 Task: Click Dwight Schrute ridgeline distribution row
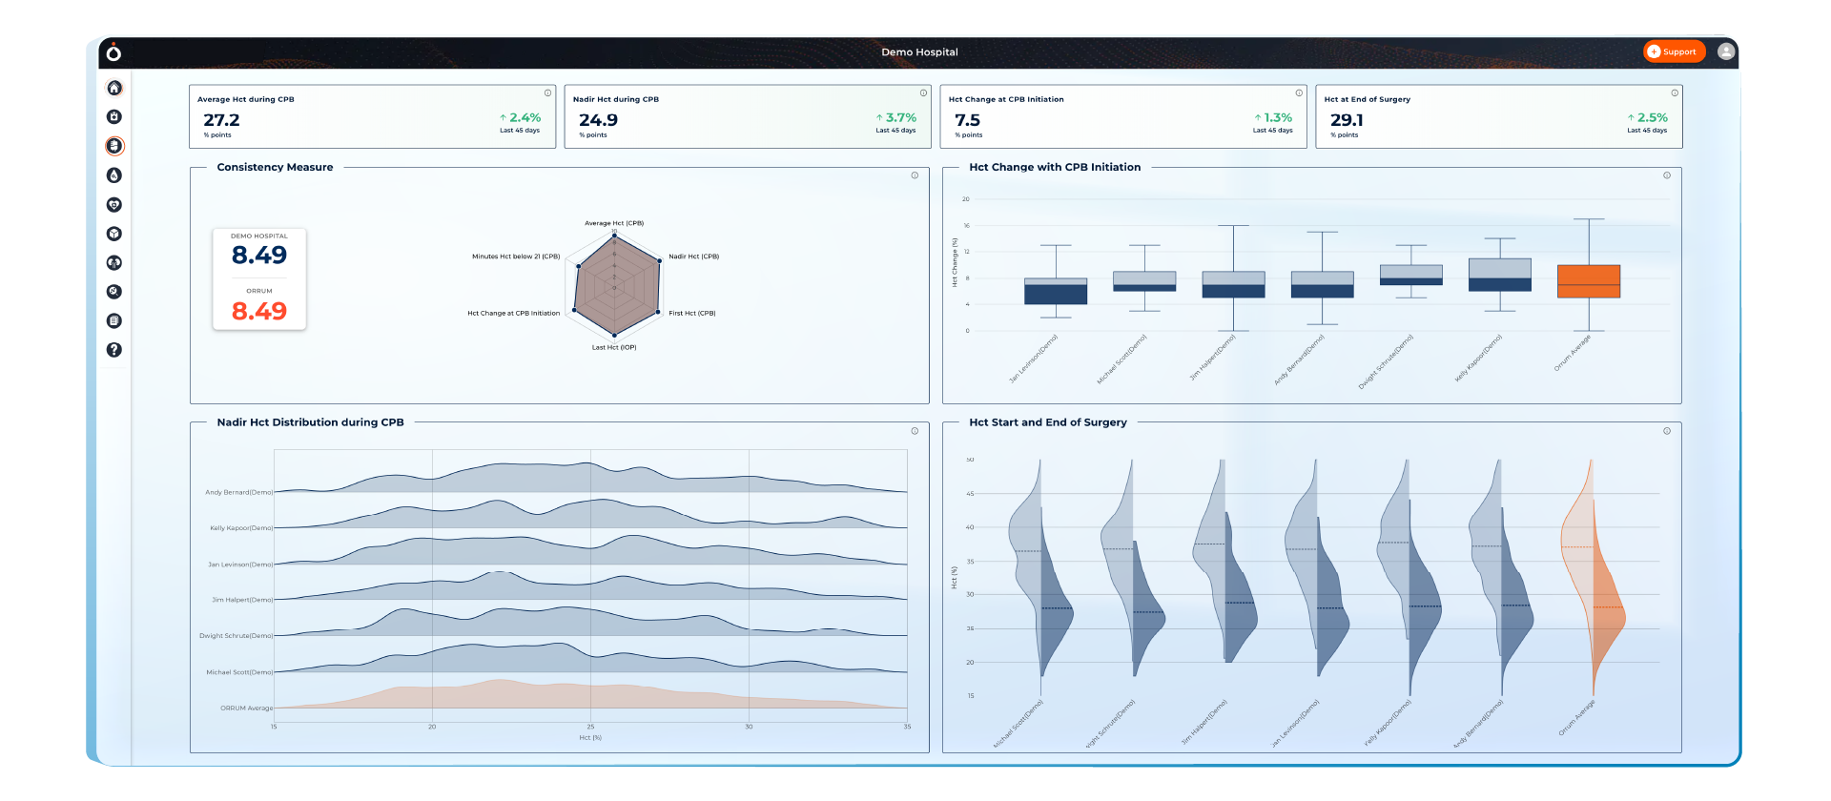point(590,622)
